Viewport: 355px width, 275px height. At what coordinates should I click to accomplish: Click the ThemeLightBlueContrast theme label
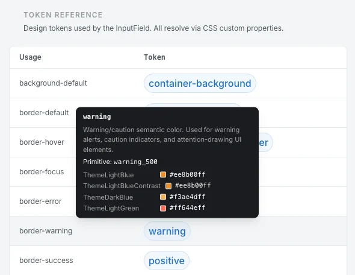click(x=122, y=186)
